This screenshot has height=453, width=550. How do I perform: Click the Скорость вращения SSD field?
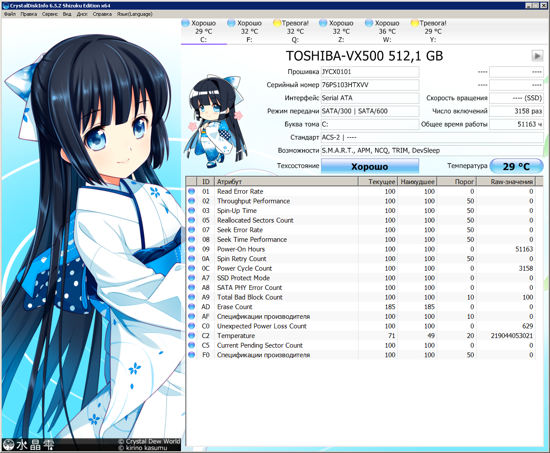pyautogui.click(x=516, y=98)
